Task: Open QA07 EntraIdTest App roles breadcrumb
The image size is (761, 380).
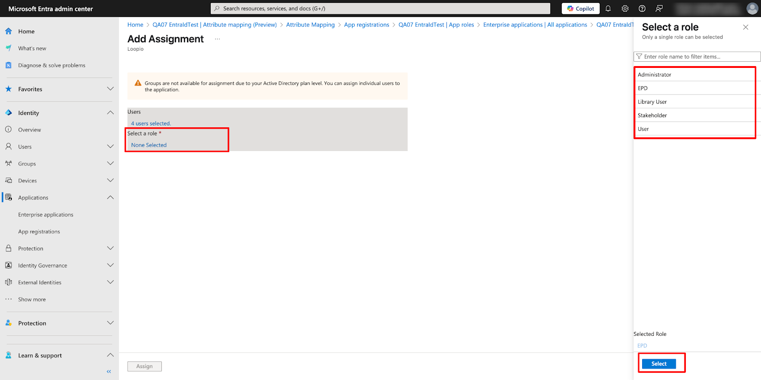Action: (436, 25)
